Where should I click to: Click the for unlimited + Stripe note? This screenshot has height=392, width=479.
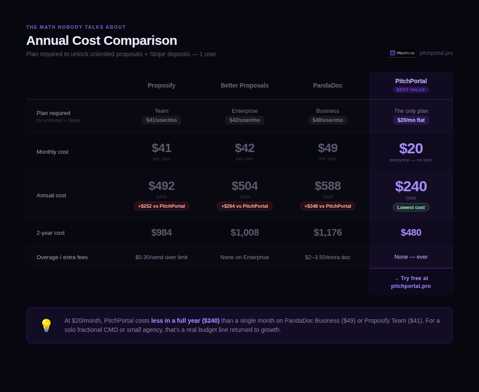58,120
